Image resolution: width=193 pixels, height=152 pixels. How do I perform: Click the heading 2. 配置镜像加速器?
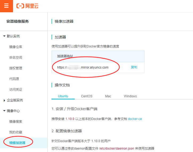pyautogui.click(x=66, y=131)
